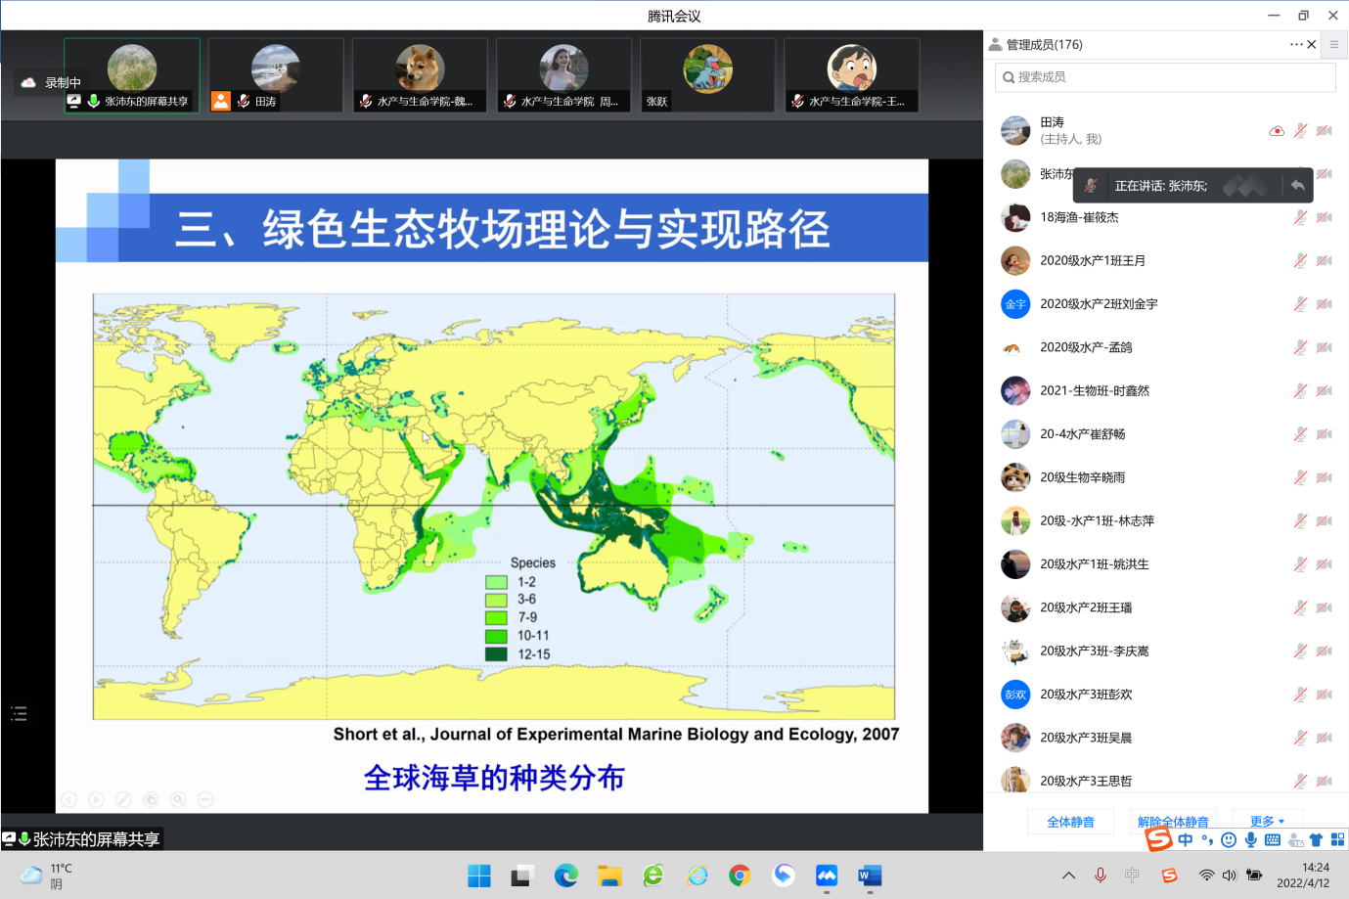
Task: Click the reply arrow in the speaking popup
Action: click(1297, 185)
